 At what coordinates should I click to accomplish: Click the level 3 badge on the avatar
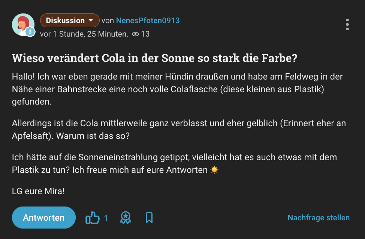[30, 32]
